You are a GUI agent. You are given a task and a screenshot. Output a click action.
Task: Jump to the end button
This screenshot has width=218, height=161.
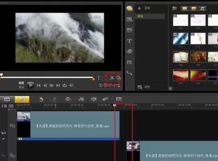tap(58, 85)
